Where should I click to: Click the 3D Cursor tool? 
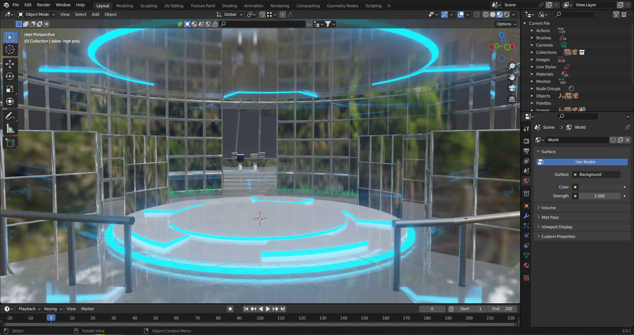point(10,50)
